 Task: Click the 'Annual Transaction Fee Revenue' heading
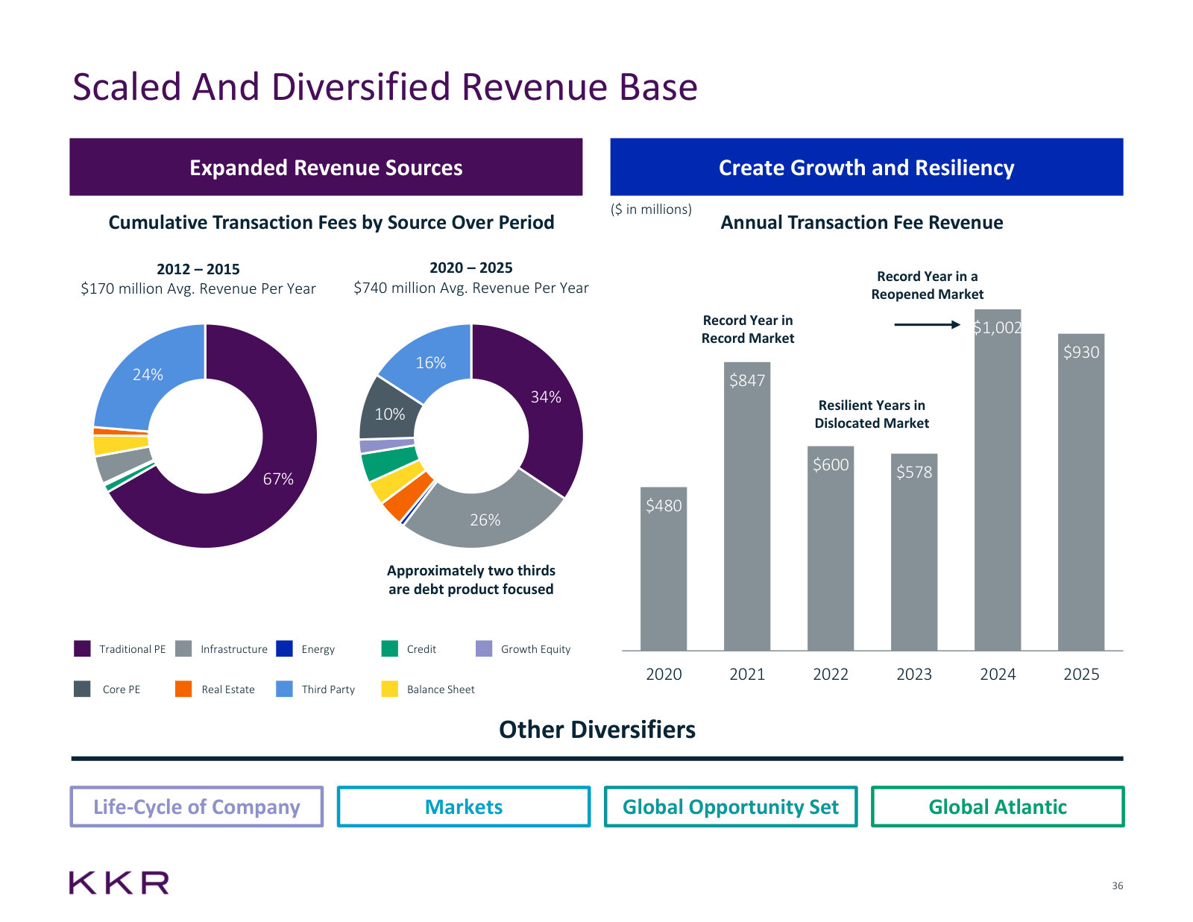click(x=862, y=222)
